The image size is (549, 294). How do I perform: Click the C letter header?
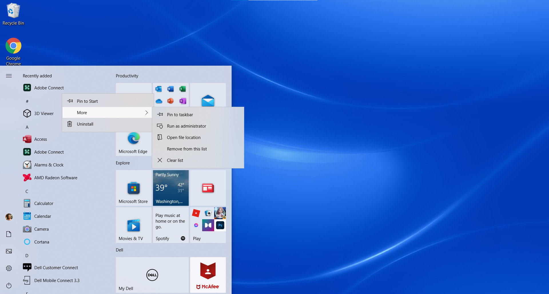coord(27,192)
